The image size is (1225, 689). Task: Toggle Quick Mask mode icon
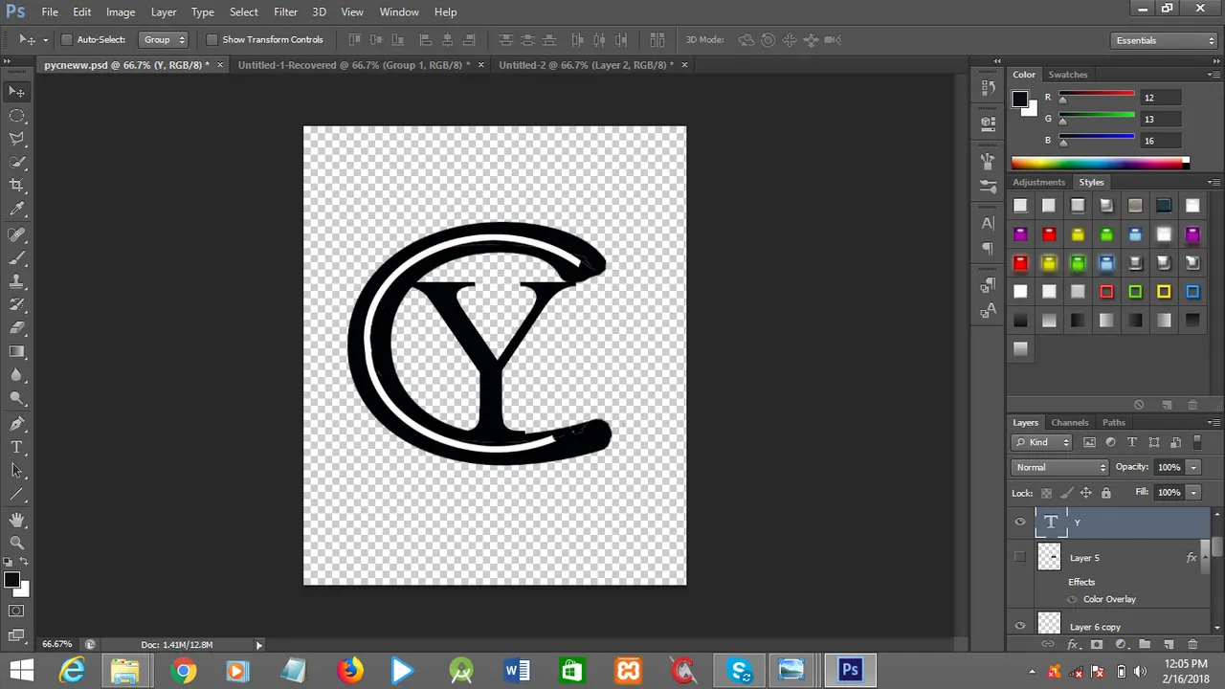point(17,611)
